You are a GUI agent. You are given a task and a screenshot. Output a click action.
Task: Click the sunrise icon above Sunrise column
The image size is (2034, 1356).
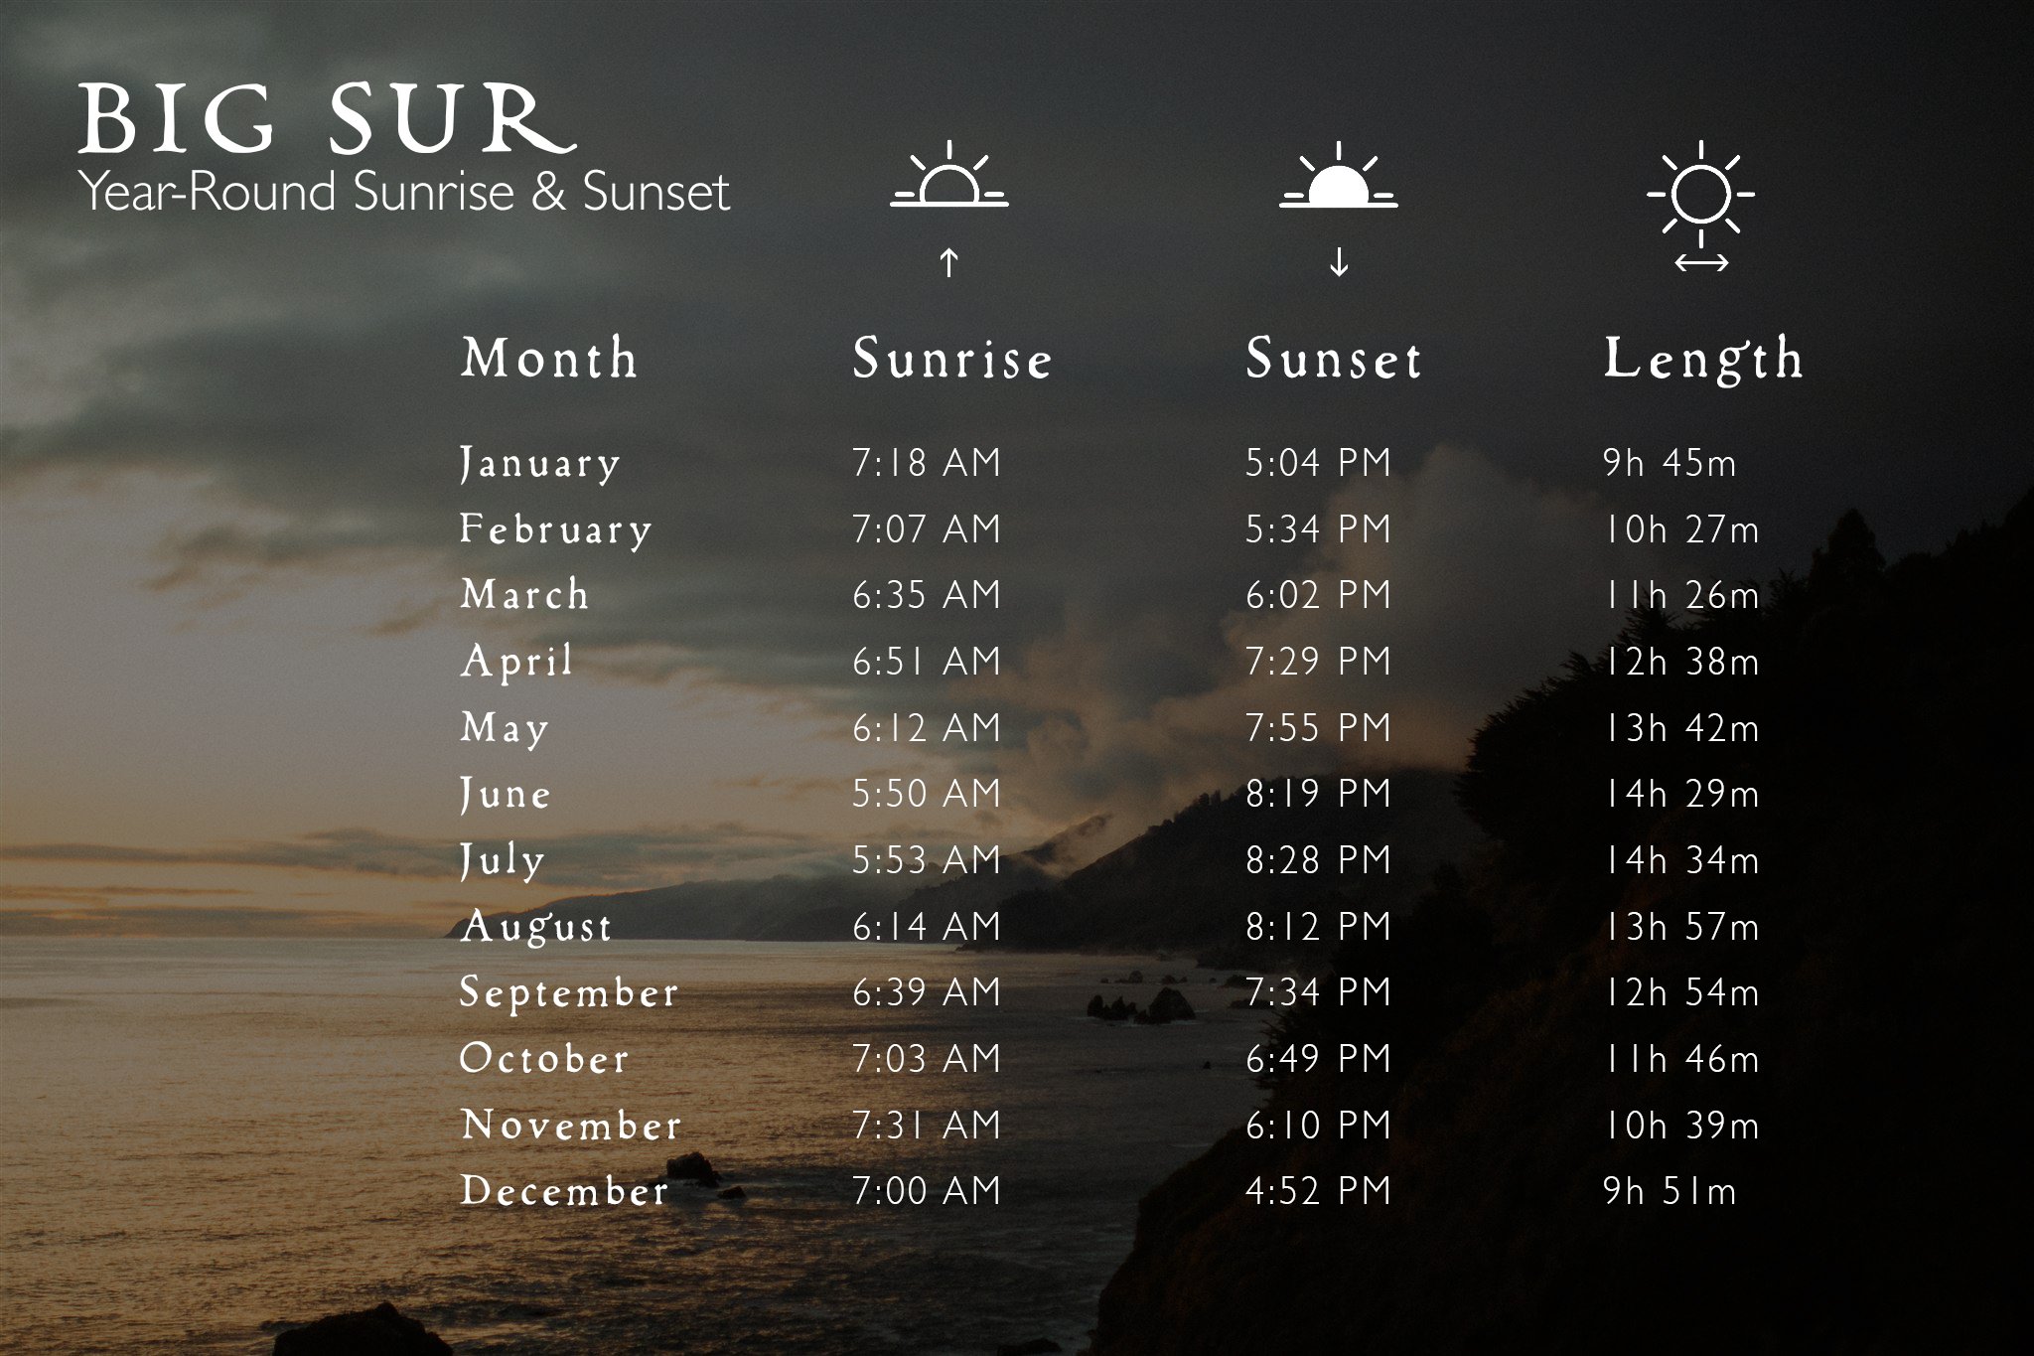point(948,179)
